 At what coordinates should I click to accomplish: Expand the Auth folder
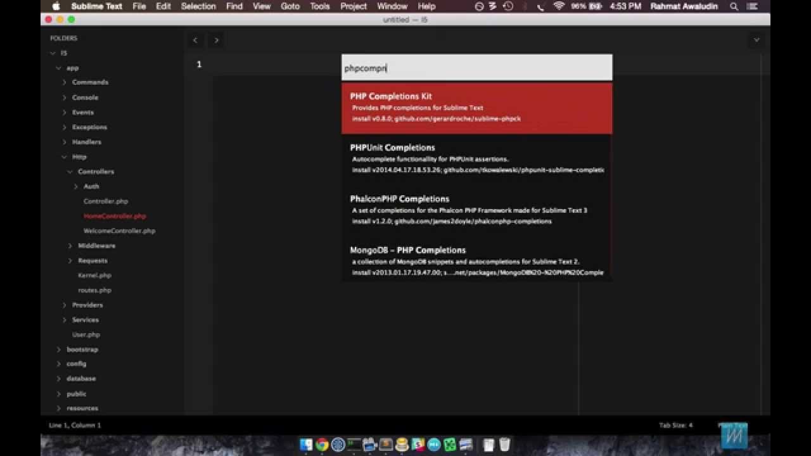(x=75, y=186)
